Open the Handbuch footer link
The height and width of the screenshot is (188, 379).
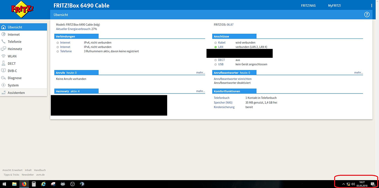[40, 170]
